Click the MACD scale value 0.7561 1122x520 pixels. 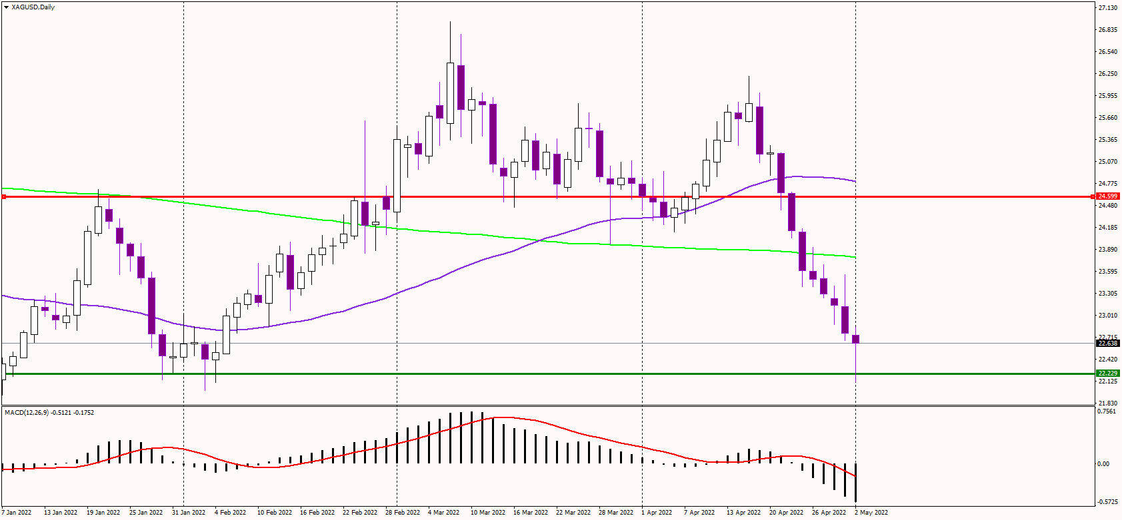1107,411
